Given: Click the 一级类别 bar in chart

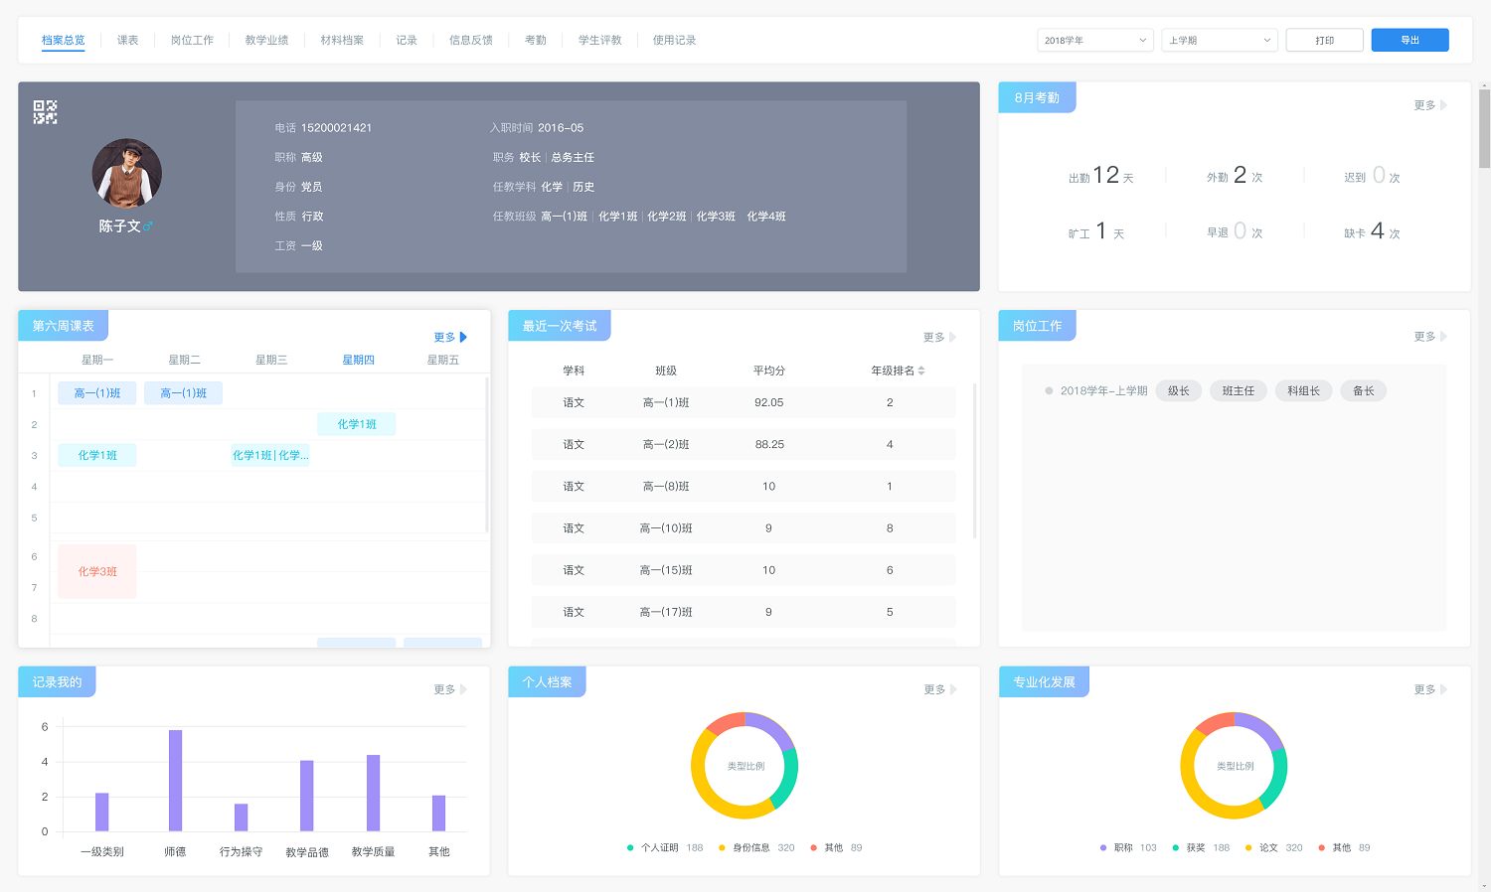Looking at the screenshot, I should (101, 812).
